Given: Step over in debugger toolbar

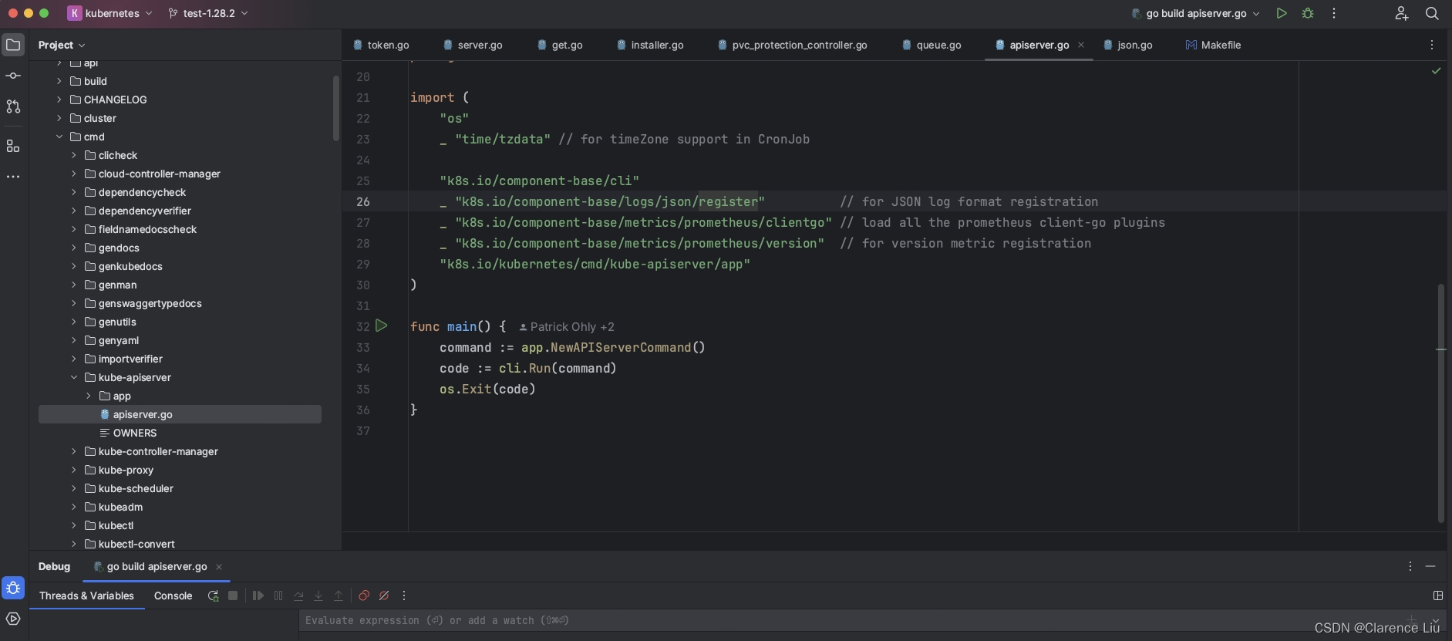Looking at the screenshot, I should tap(298, 595).
